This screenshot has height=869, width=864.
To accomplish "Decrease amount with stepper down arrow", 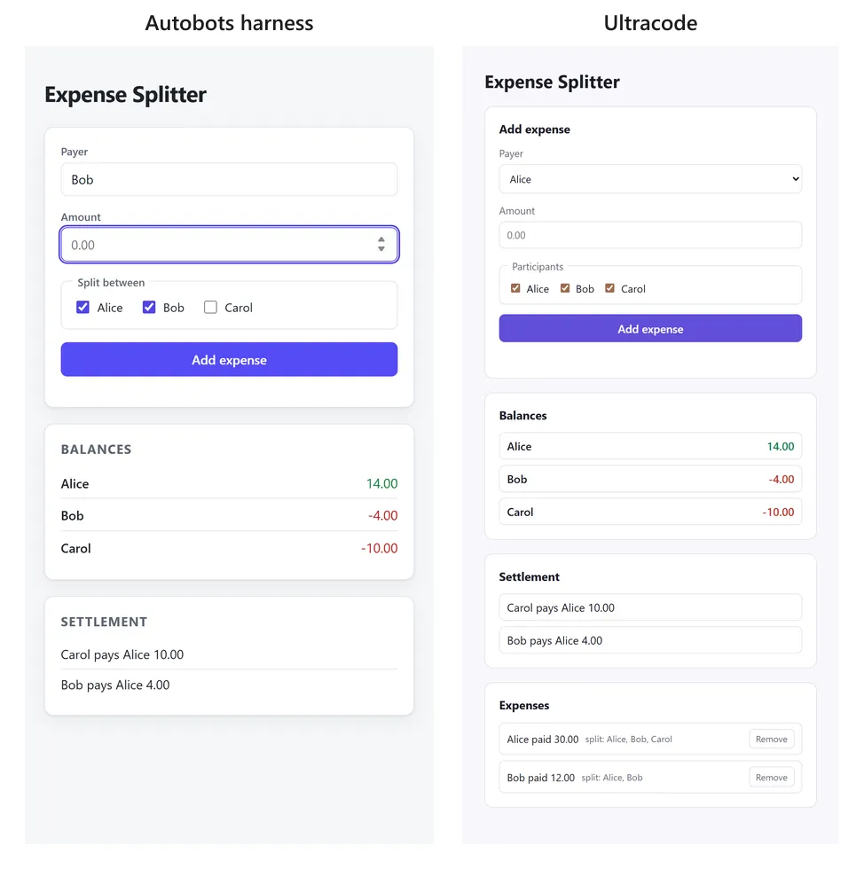I will coord(381,249).
